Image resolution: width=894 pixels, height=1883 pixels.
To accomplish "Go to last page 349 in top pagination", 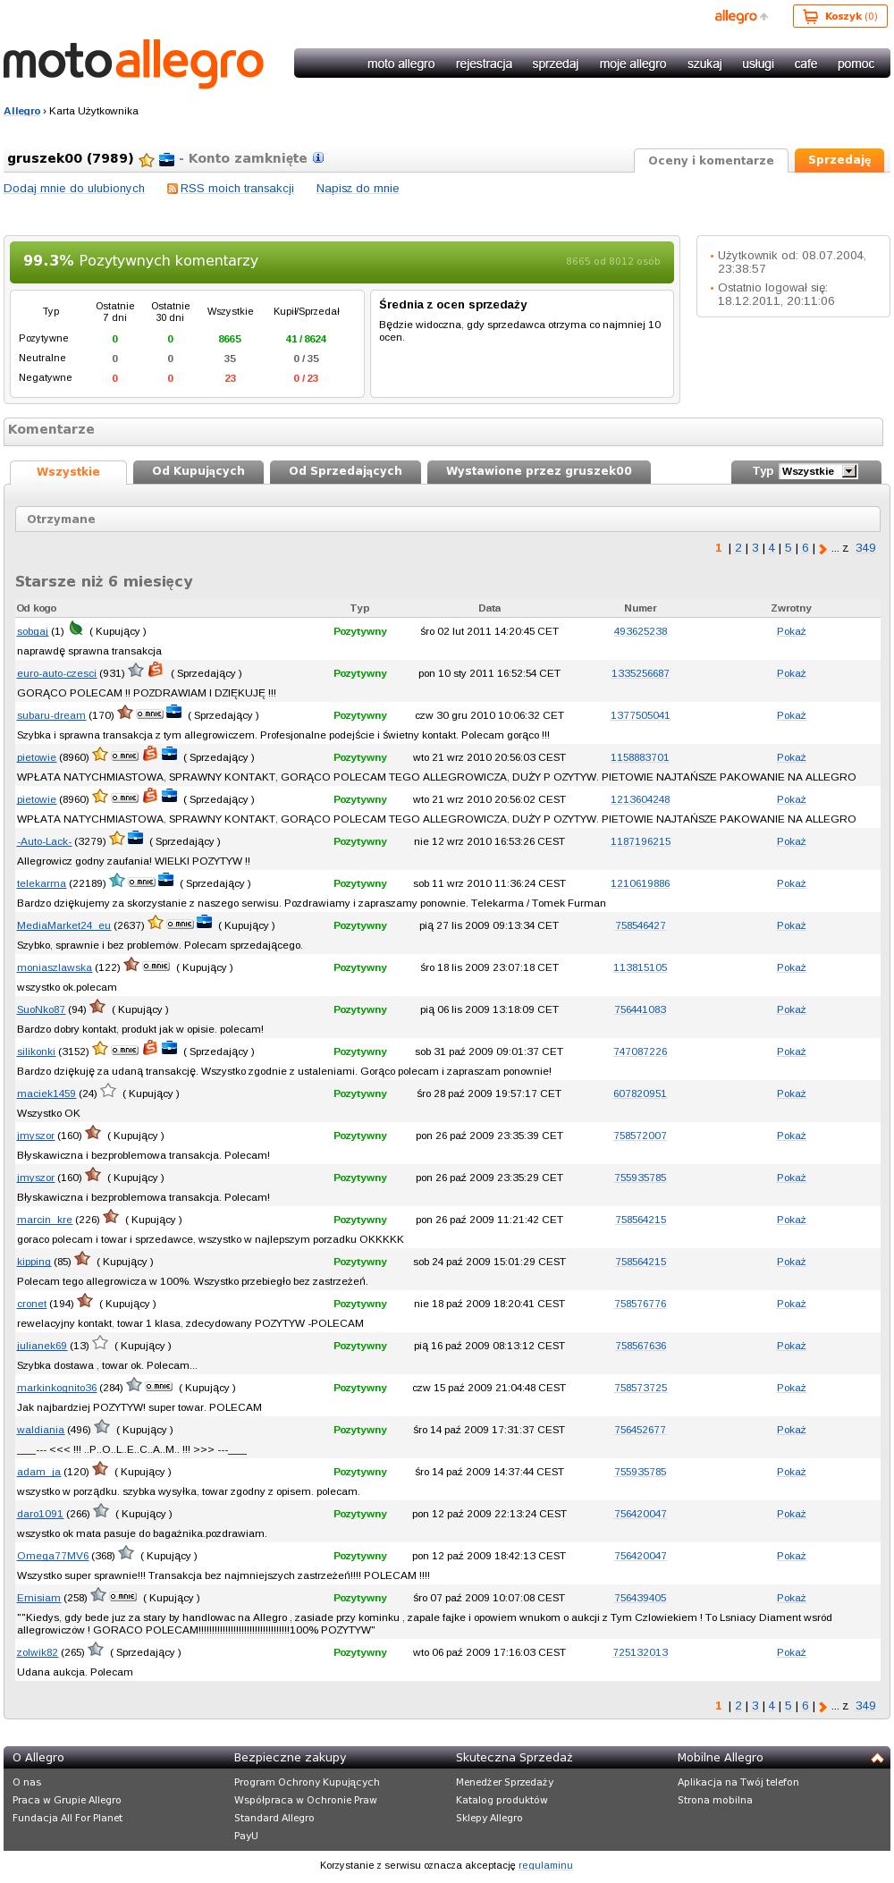I will (x=865, y=548).
